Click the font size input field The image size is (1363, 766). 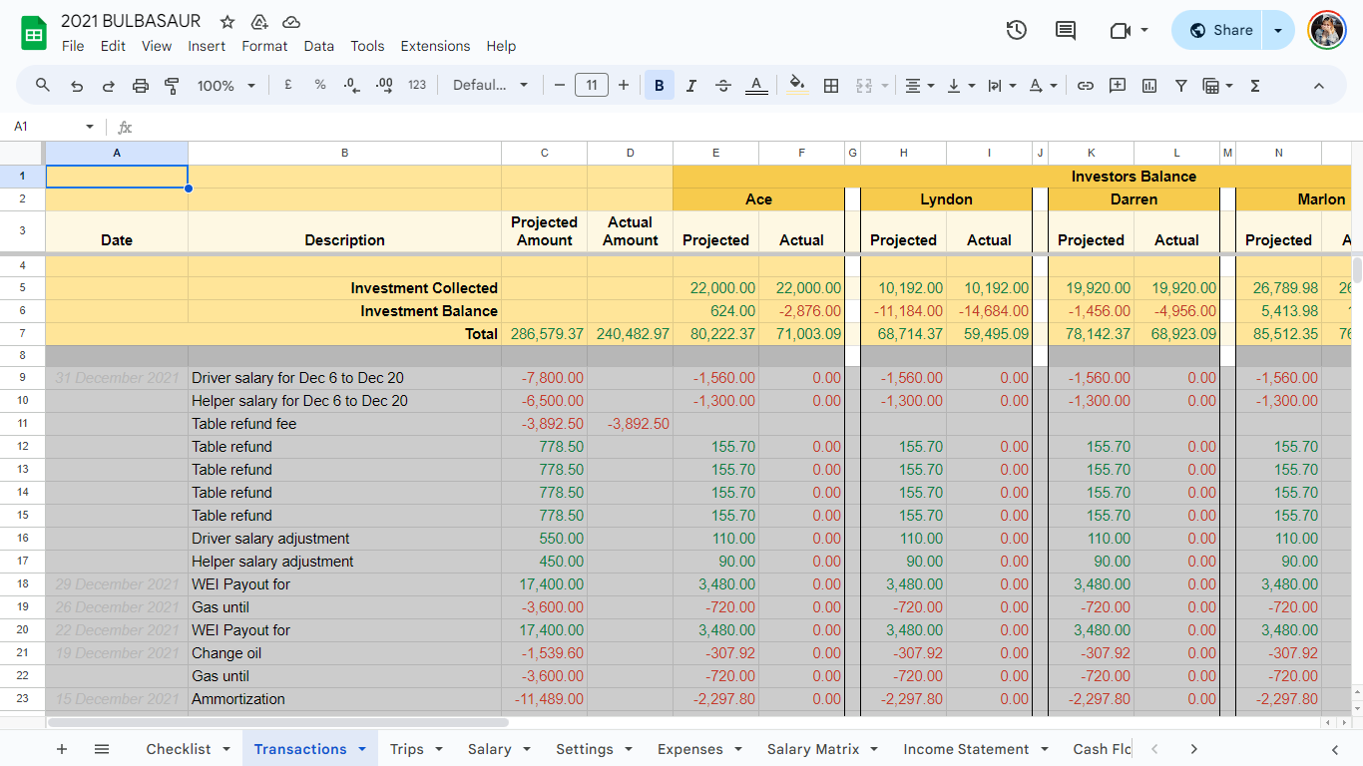[592, 86]
